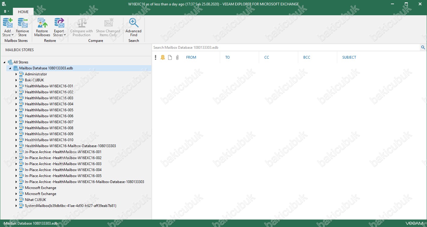The width and height of the screenshot is (427, 227).
Task: Sort messages by the FROM column
Action: click(191, 57)
